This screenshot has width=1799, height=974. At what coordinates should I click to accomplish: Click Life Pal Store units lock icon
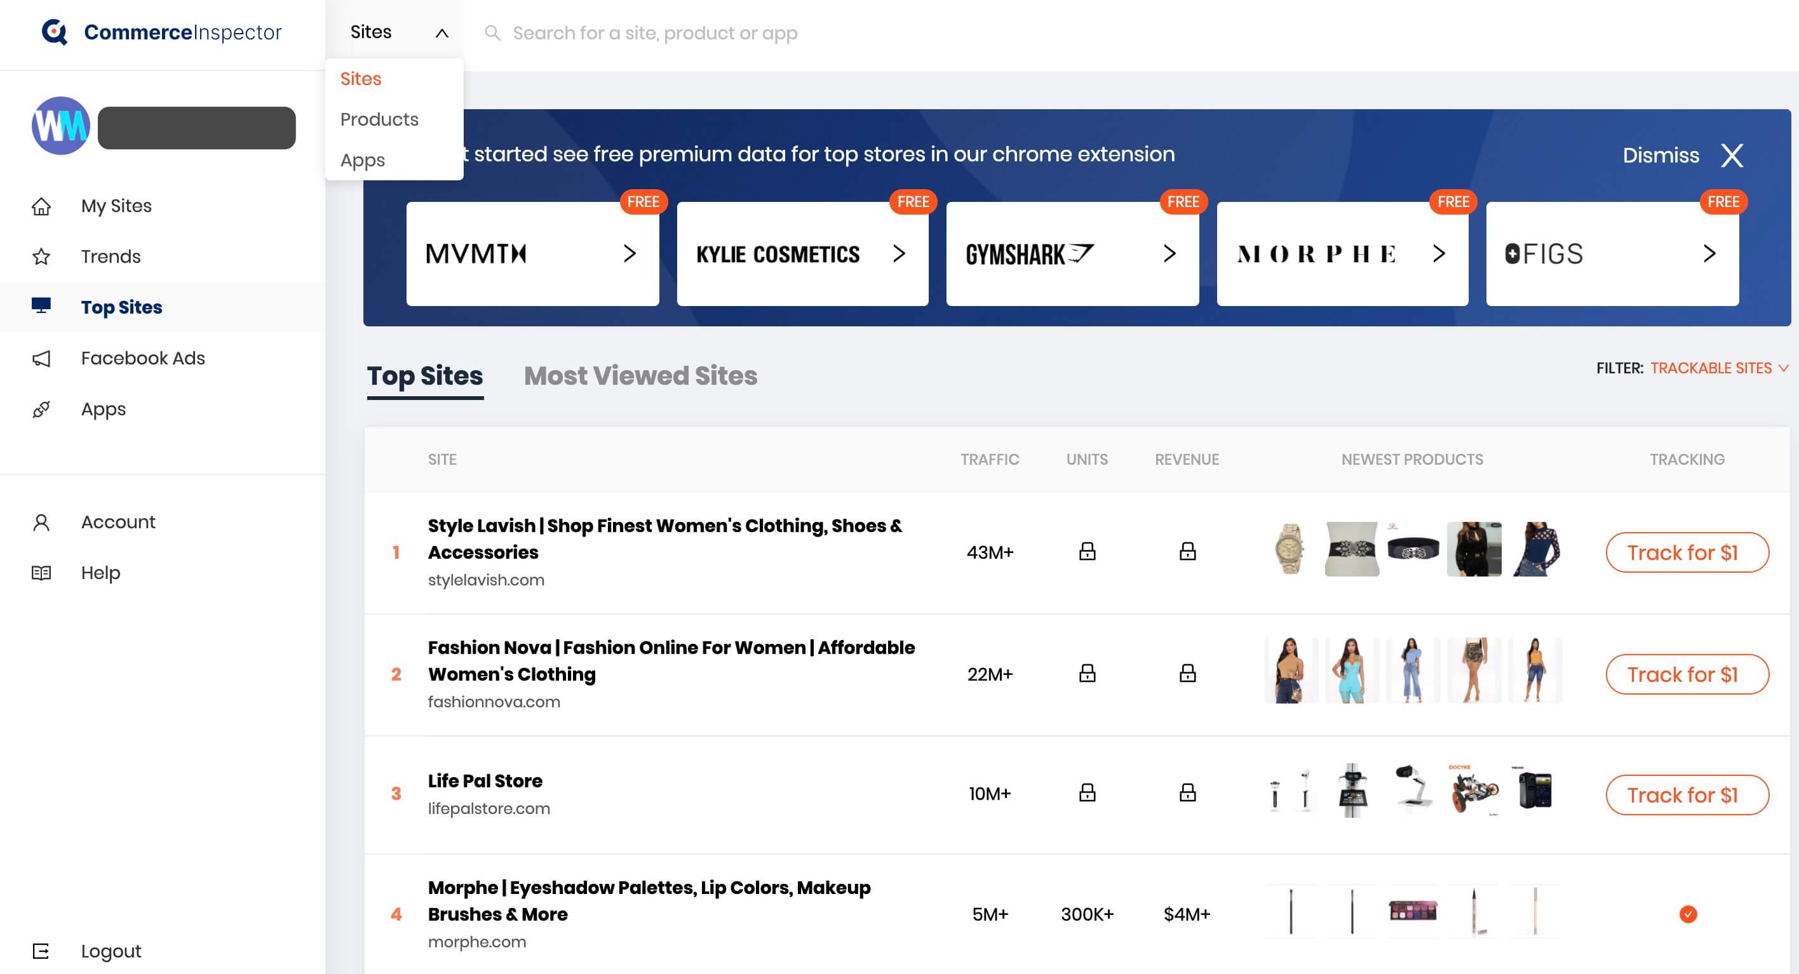[1088, 792]
